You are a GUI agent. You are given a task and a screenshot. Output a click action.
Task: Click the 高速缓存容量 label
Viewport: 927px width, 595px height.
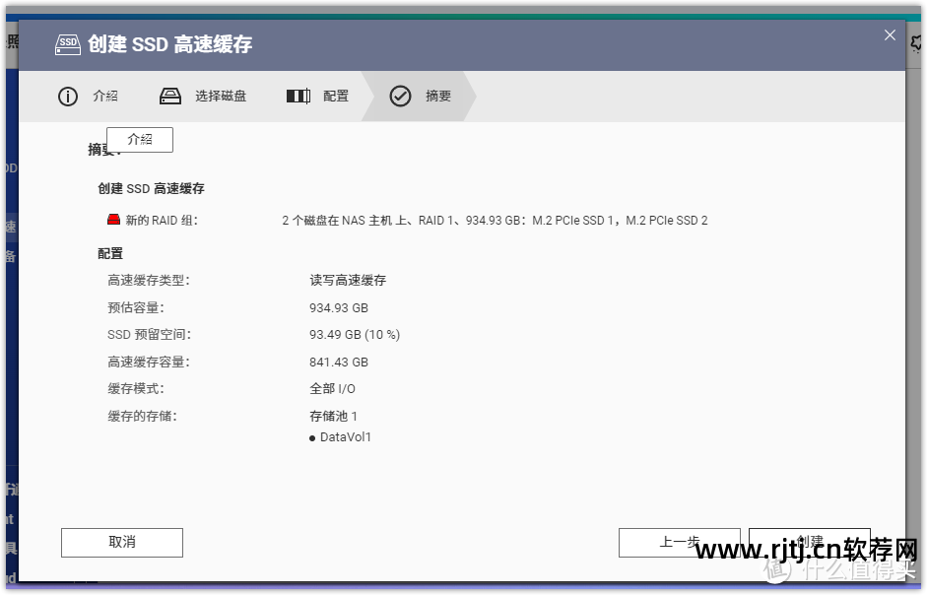[x=149, y=362]
